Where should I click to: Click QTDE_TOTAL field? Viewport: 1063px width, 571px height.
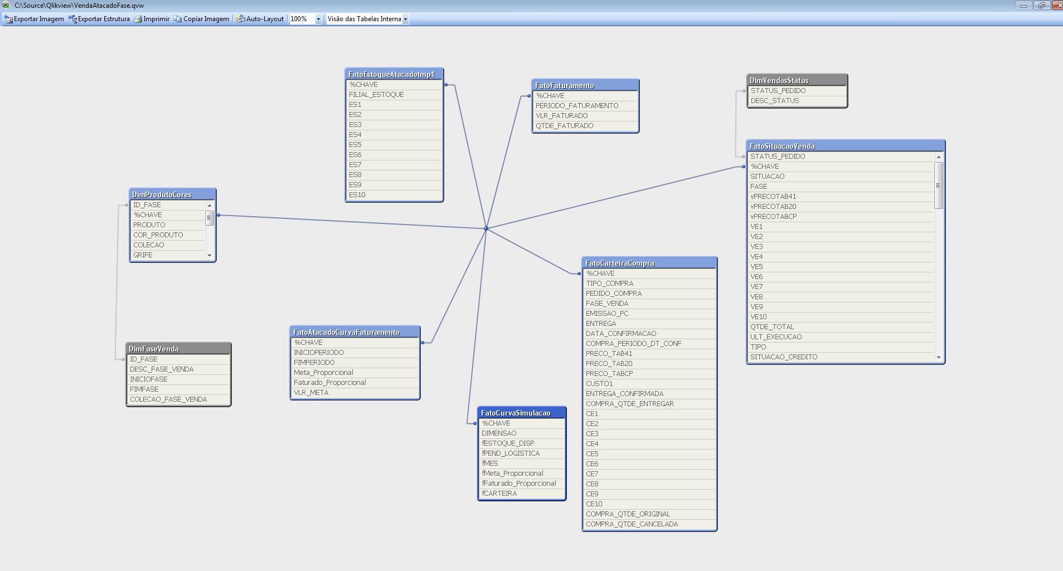[841, 327]
